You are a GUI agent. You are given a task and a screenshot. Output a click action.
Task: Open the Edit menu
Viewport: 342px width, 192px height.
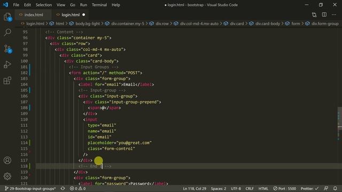[x=27, y=5]
